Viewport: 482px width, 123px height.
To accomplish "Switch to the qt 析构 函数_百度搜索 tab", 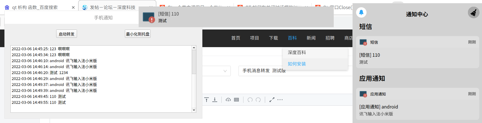I will click(x=35, y=8).
